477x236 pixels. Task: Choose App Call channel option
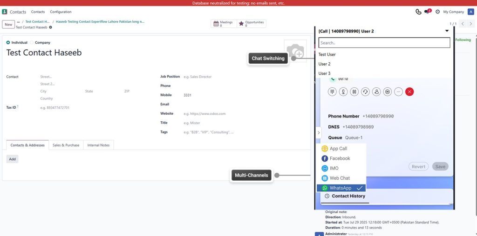tap(341, 149)
